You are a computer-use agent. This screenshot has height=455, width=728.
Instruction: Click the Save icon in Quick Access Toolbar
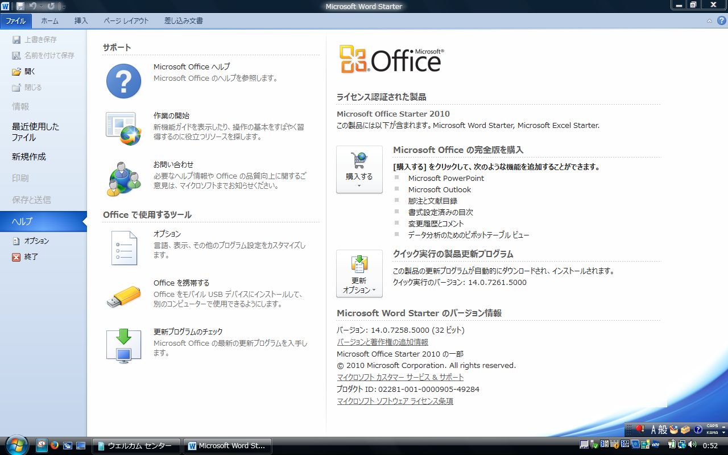click(20, 6)
